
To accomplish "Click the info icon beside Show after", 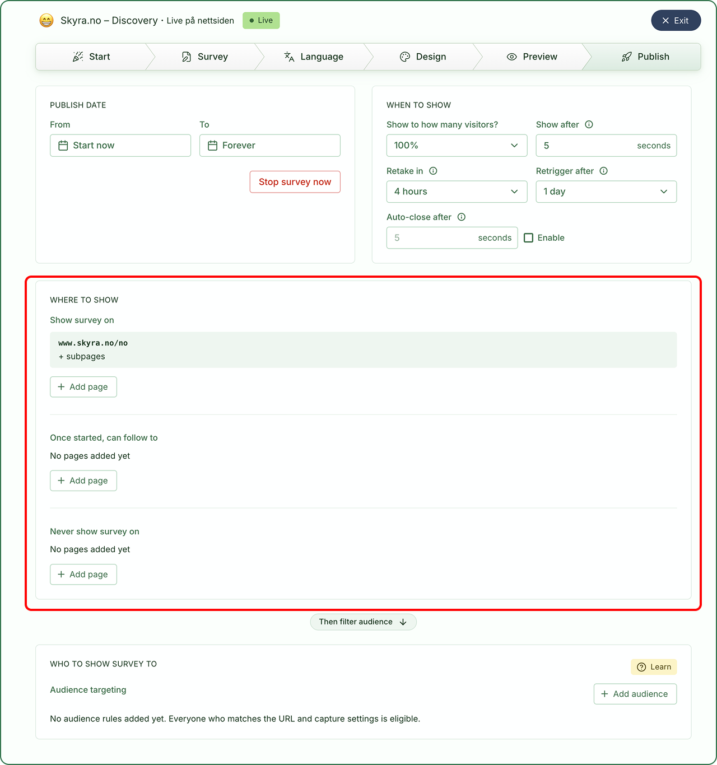I will [589, 124].
